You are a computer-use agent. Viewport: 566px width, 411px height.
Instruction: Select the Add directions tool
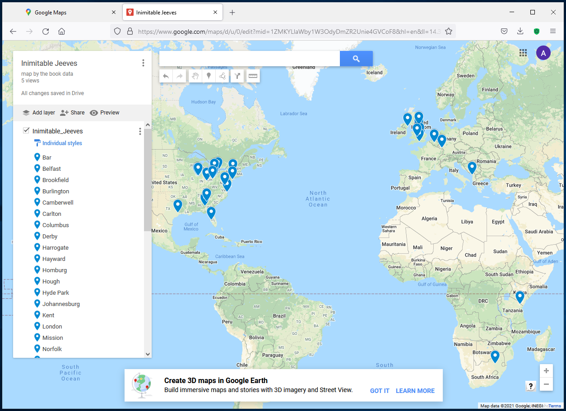(237, 76)
